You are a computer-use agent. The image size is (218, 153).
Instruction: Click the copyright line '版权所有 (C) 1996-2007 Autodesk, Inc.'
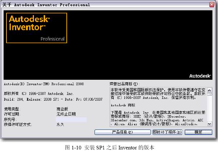point(39,93)
